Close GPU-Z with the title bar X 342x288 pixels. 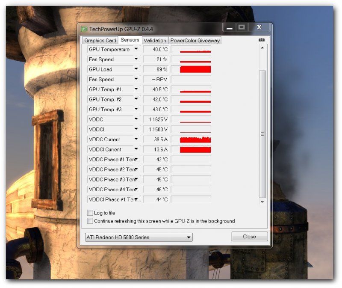259,27
